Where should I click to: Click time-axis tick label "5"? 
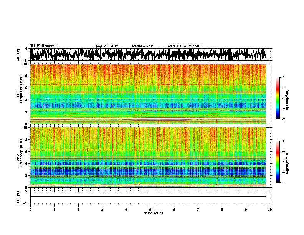pos(150,210)
